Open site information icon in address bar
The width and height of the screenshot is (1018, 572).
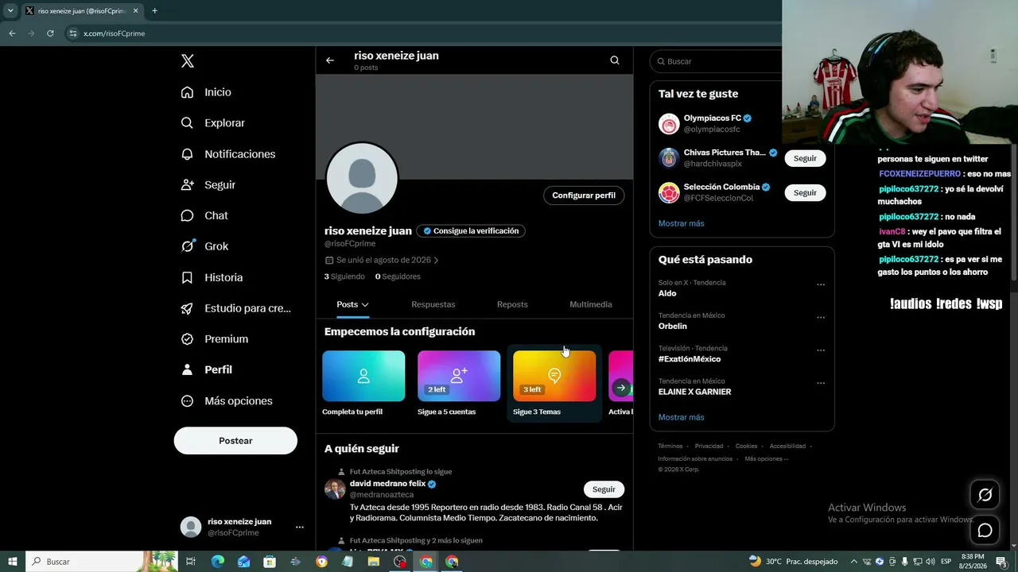72,33
